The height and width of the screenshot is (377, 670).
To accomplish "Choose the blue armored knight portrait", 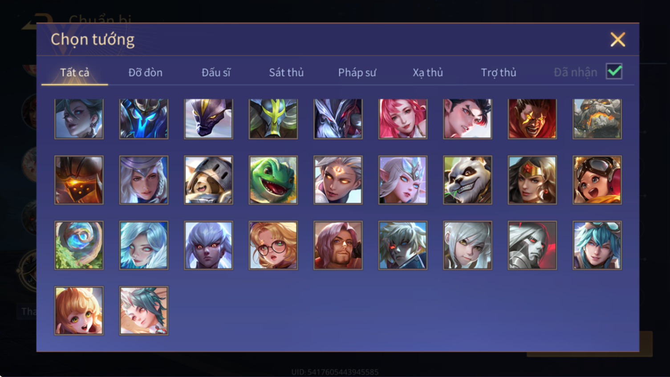I will 144,119.
